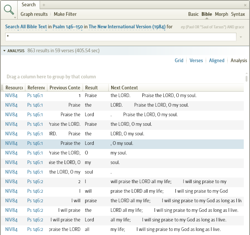Close the Search panel with X

[x=245, y=5]
